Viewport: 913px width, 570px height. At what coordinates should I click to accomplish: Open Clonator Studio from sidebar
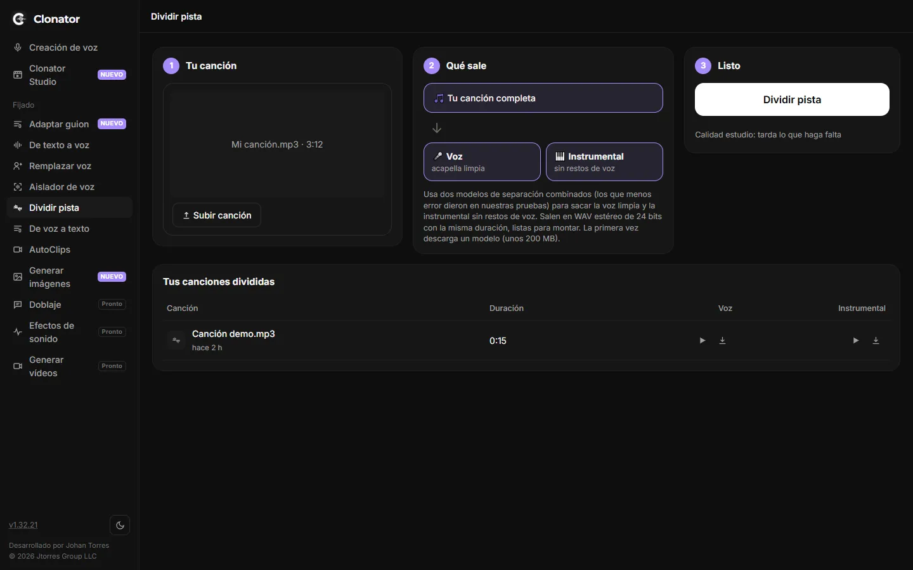tap(69, 75)
